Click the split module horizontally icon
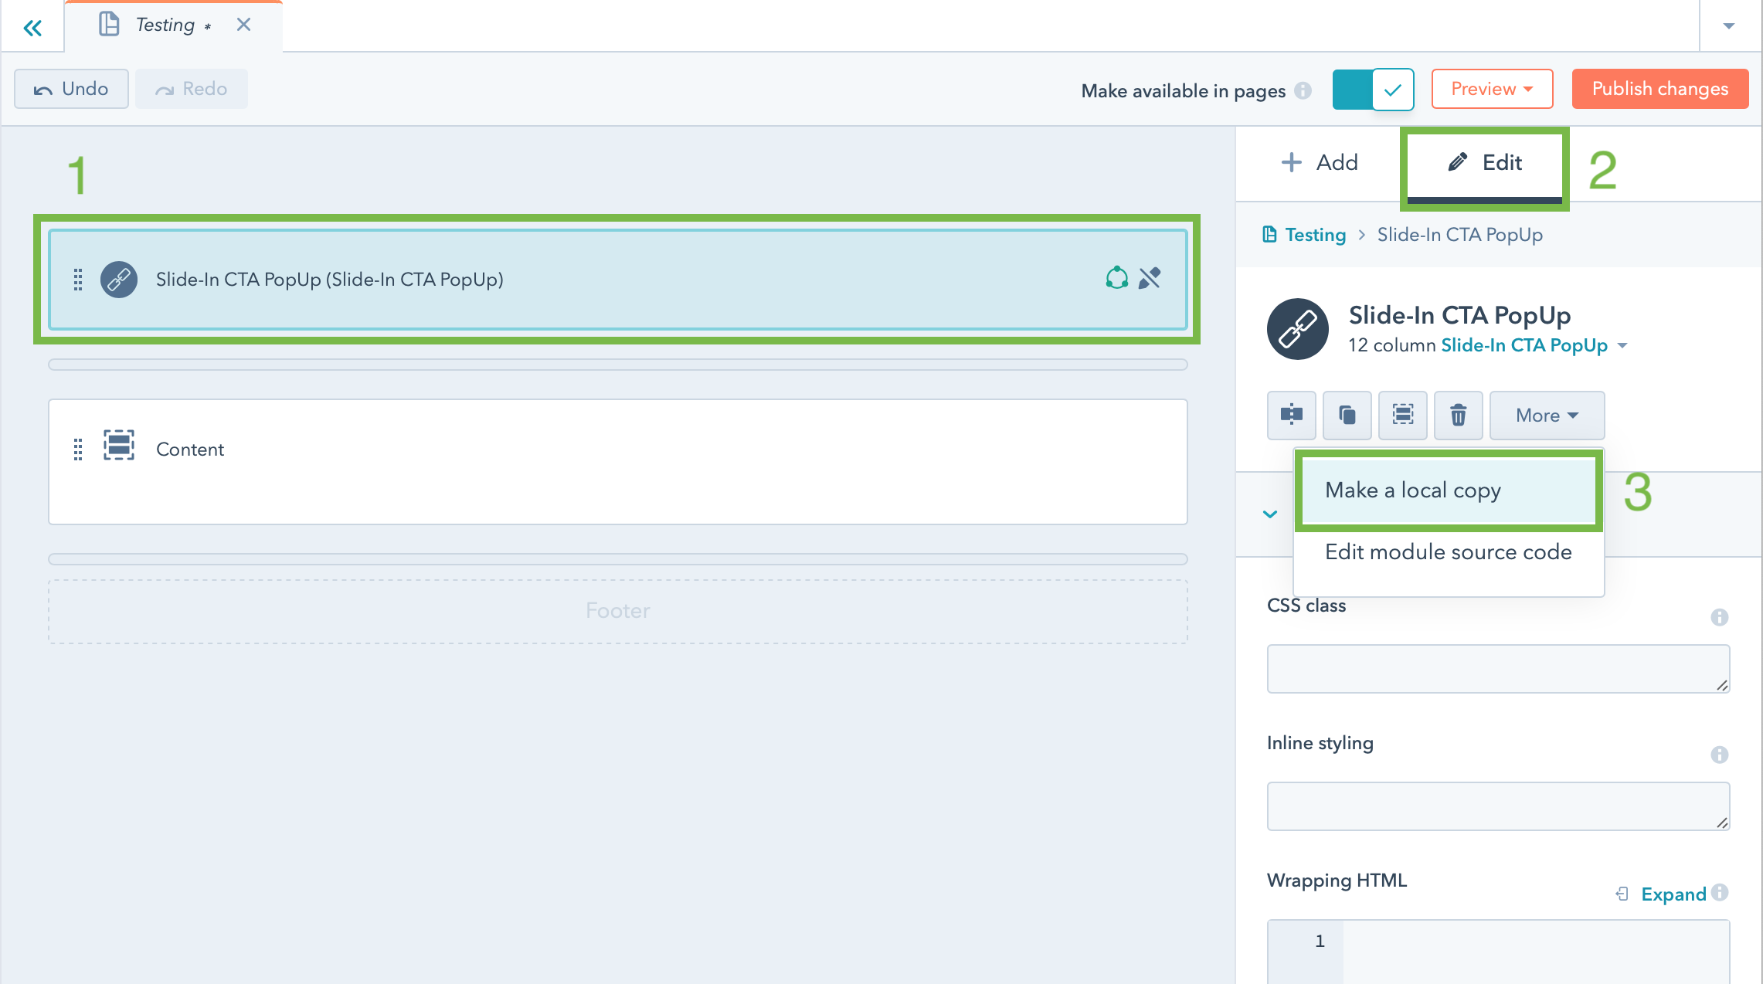The image size is (1763, 984). pyautogui.click(x=1292, y=416)
